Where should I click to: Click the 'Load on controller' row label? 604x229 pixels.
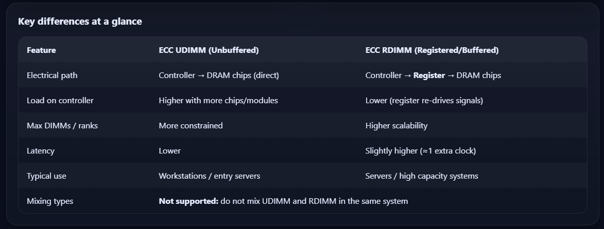60,101
